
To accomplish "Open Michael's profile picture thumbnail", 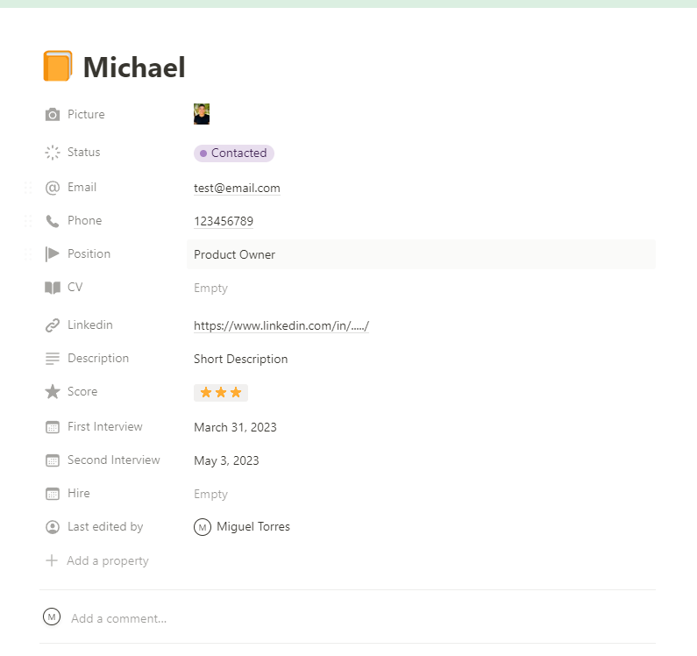I will (202, 115).
